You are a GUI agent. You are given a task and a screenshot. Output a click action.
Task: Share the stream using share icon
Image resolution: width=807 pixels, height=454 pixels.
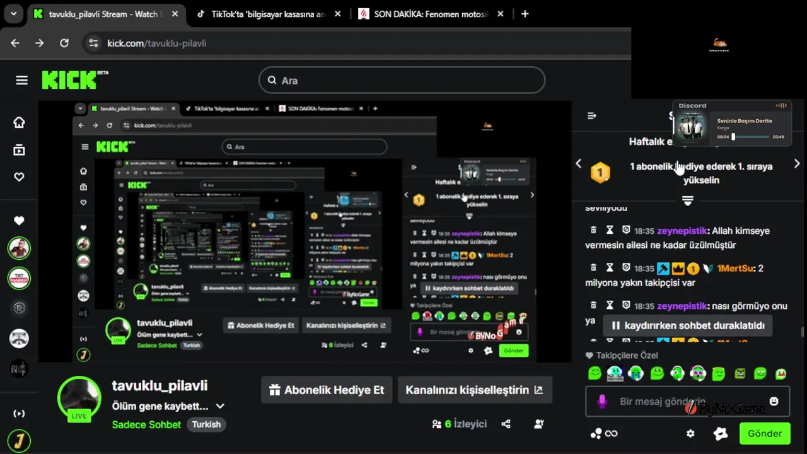coord(506,424)
